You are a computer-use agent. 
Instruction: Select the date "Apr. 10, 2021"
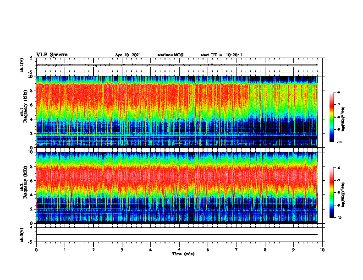click(x=128, y=55)
